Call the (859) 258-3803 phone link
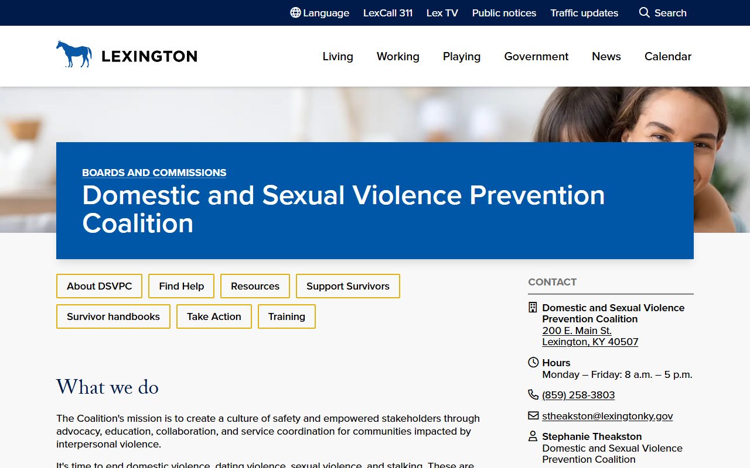 pos(578,395)
